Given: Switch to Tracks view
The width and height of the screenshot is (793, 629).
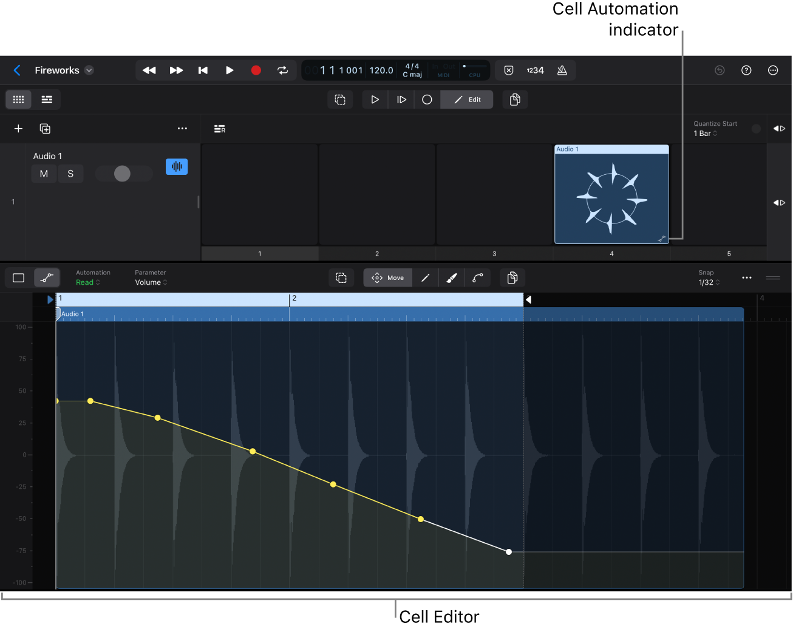Looking at the screenshot, I should [x=47, y=99].
